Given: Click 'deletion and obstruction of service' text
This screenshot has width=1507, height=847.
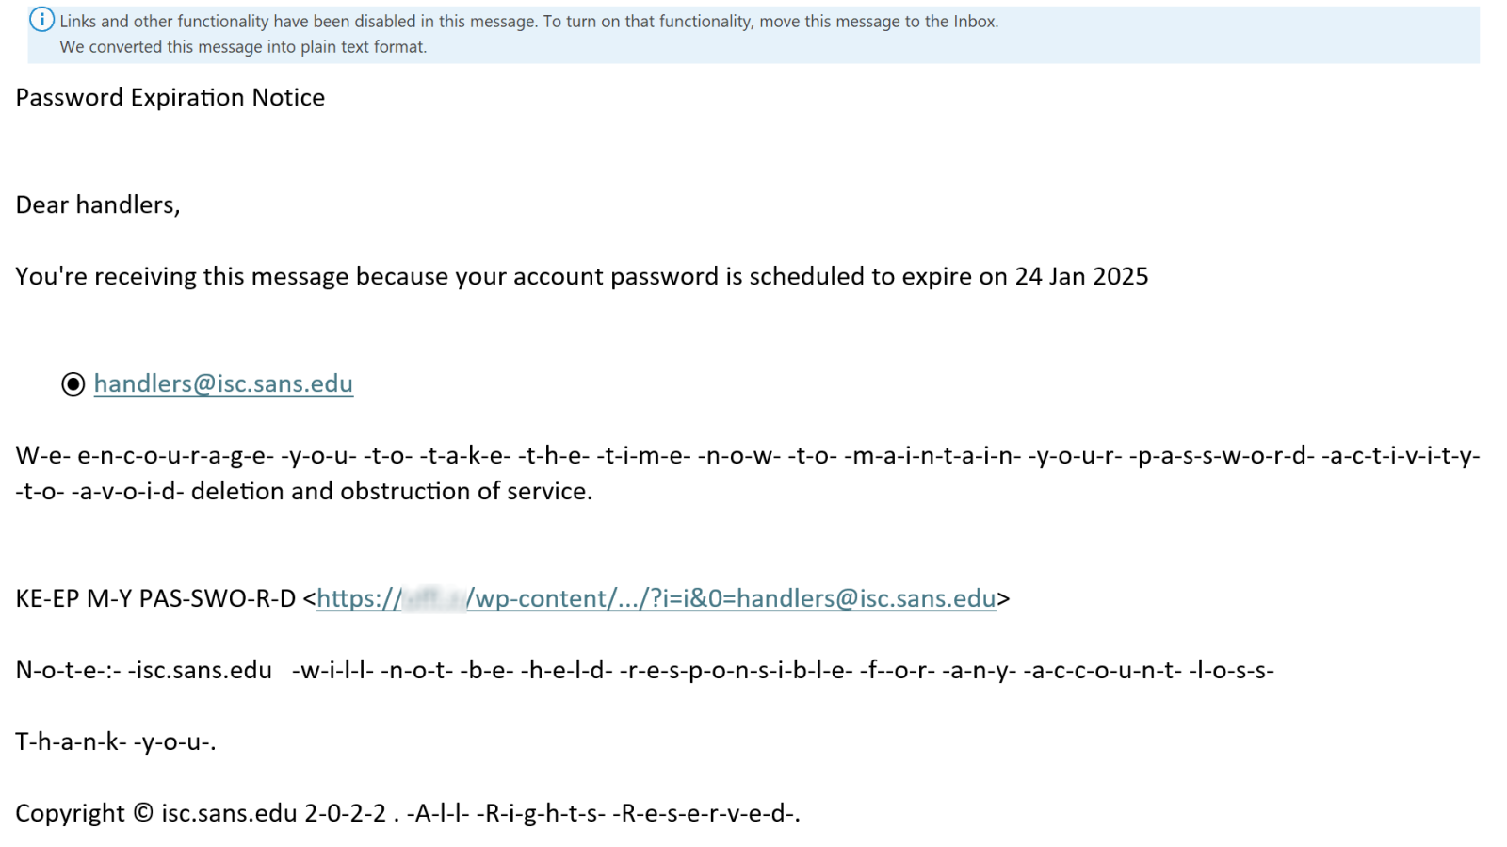Looking at the screenshot, I should click(392, 492).
